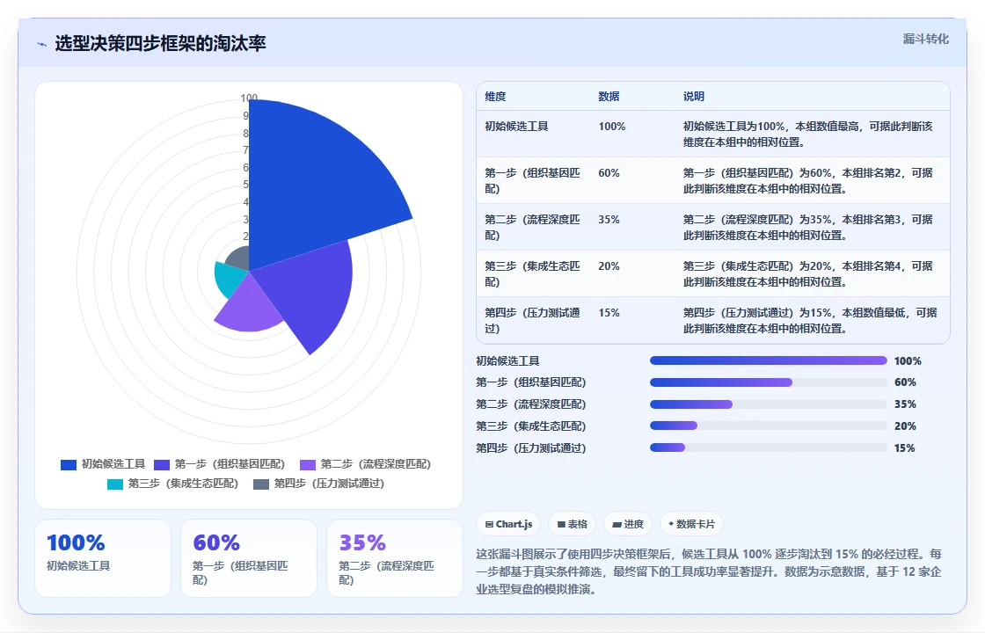Click the 数据卡片 star icon
Viewport: 985px width, 633px height.
point(671,524)
